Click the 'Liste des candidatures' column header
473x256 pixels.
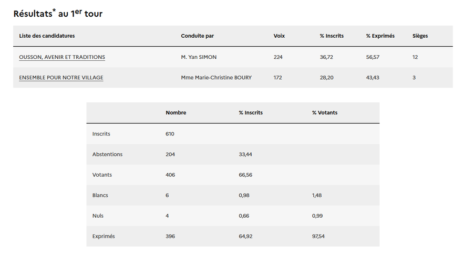[x=47, y=36]
